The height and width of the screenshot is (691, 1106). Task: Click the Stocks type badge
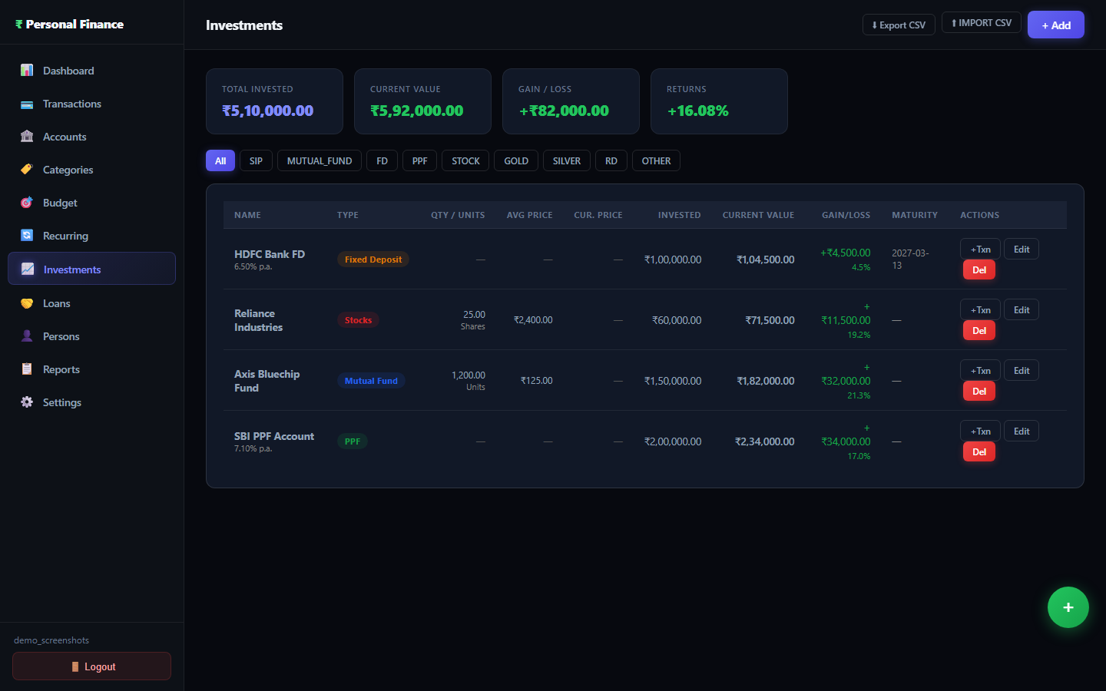[358, 320]
